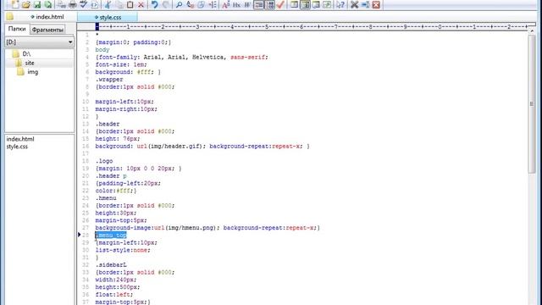
Task: Click the .wrapper selector on line 7
Action: pyautogui.click(x=109, y=79)
